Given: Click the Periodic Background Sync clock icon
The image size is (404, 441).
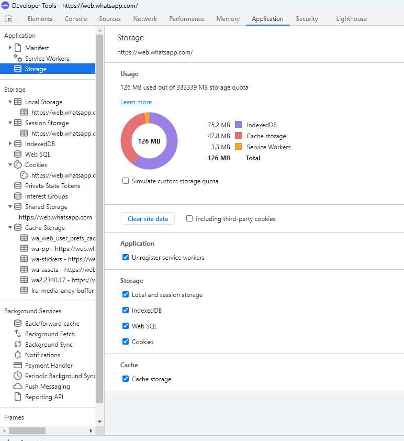Looking at the screenshot, I should pos(18,376).
